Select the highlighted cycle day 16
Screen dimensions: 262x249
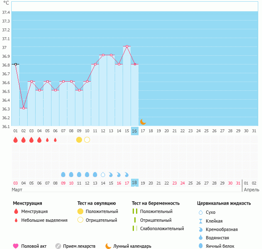[134, 131]
